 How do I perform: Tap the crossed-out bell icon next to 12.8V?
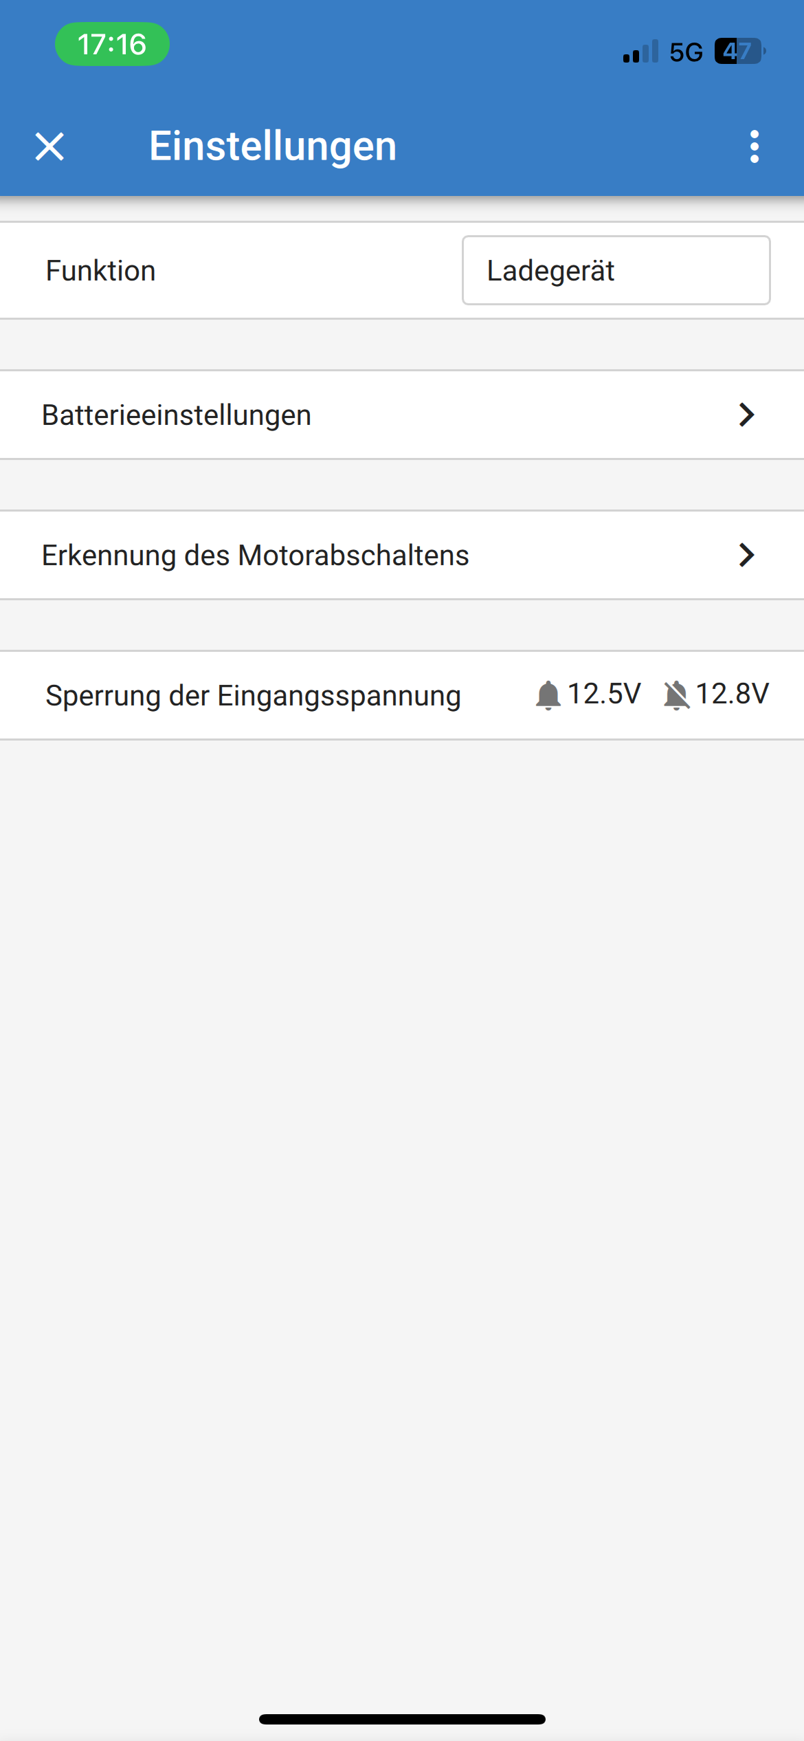coord(676,695)
